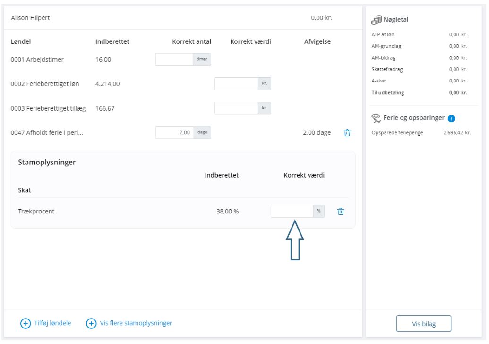Click the Nøgletal coins icon
The image size is (489, 344).
pos(376,20)
